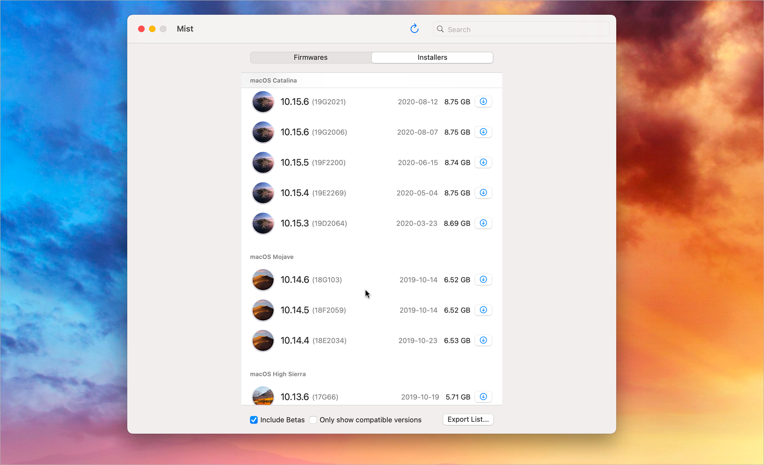Download macOS 10.14.5 build 18F2059
The height and width of the screenshot is (465, 764).
(x=483, y=310)
